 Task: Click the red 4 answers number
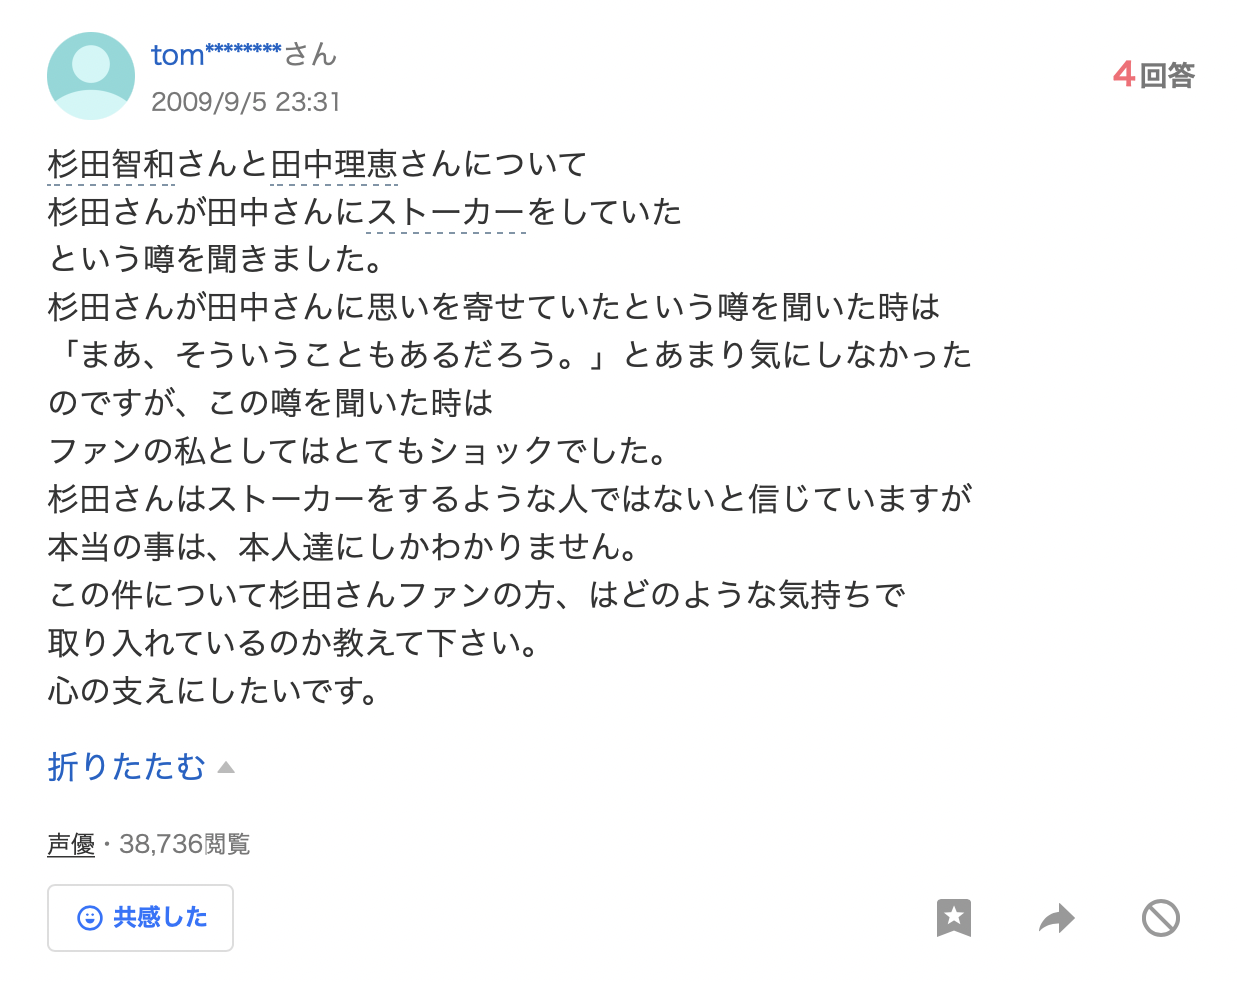[x=1124, y=74]
